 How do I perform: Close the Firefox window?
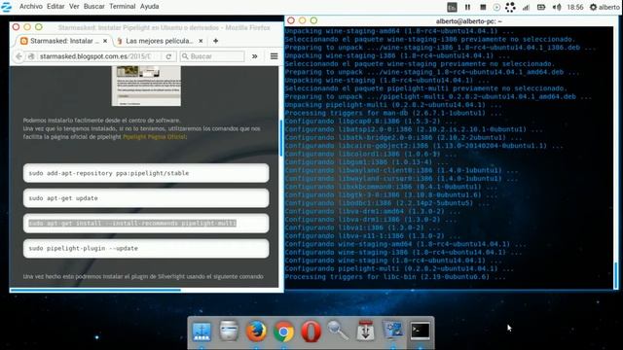tap(16, 27)
